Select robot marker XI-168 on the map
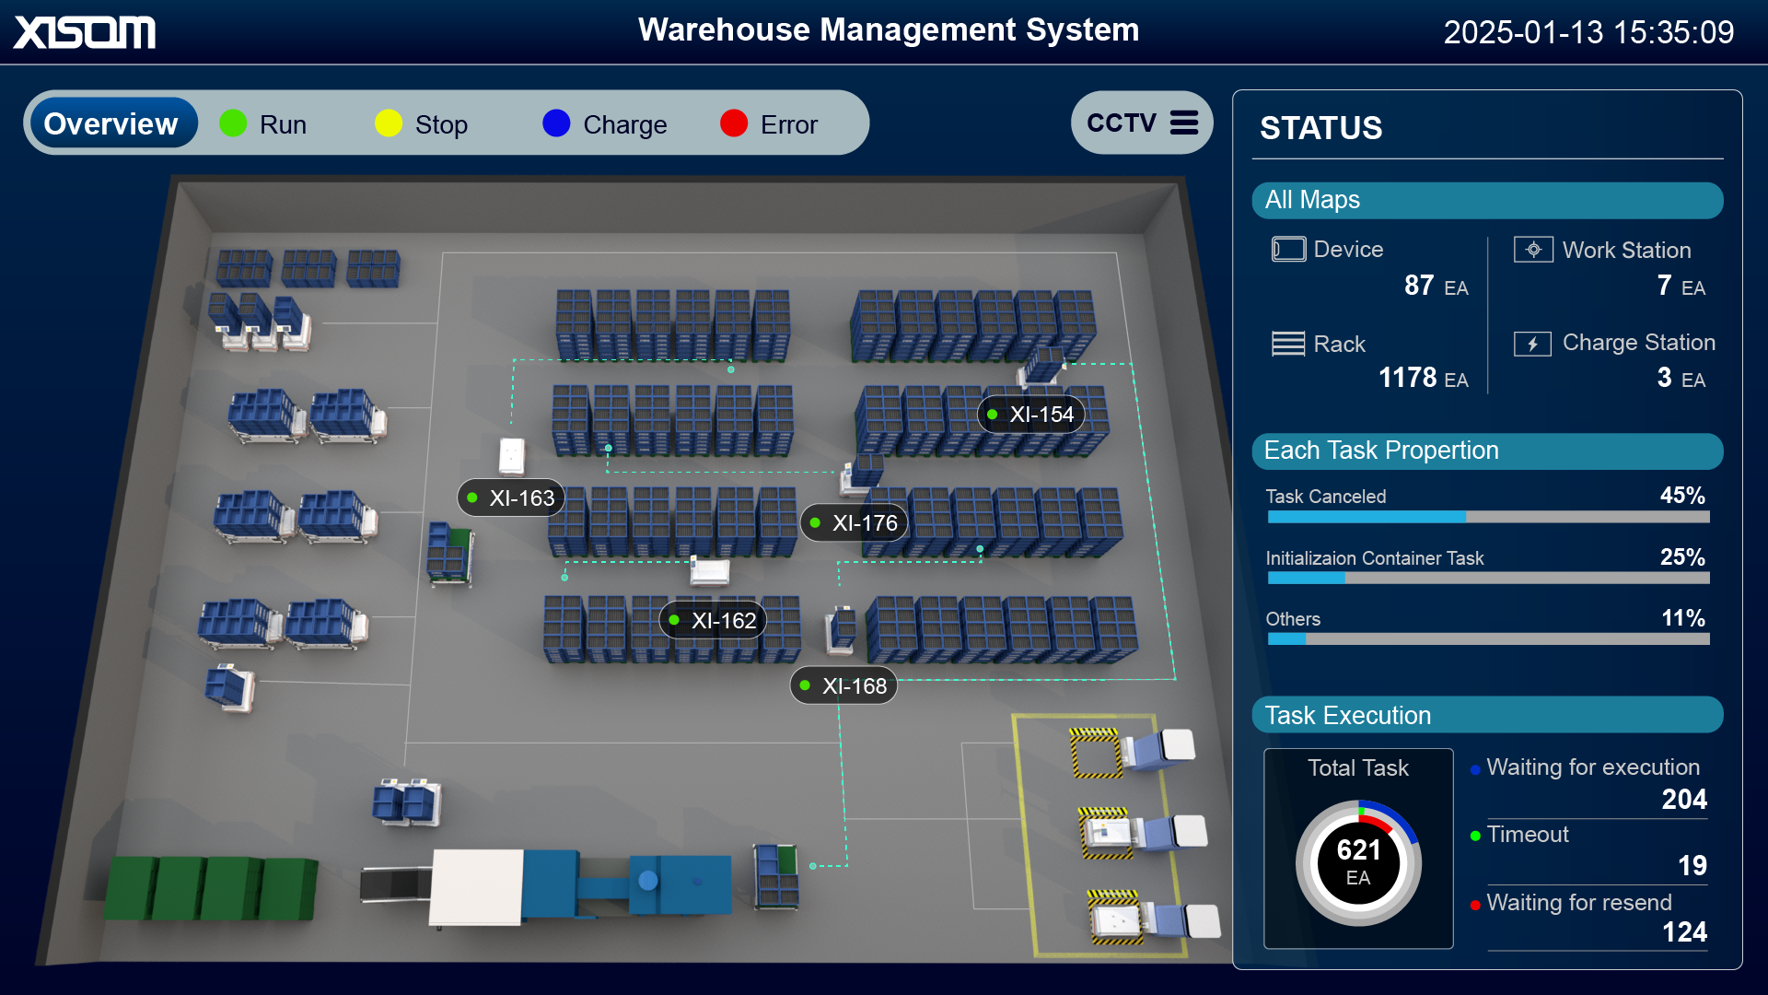 (x=843, y=685)
